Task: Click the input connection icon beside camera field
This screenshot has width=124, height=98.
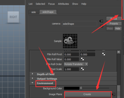Action: [x=101, y=21]
